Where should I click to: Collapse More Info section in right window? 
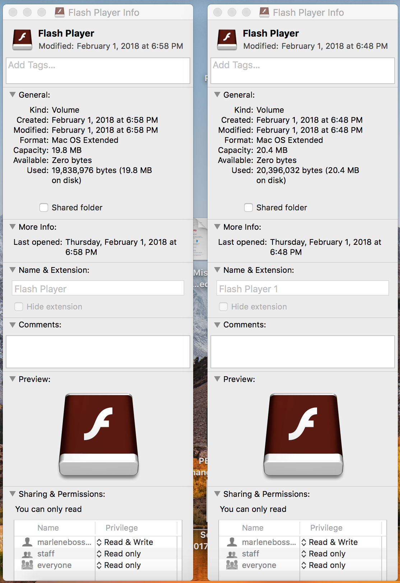point(217,227)
